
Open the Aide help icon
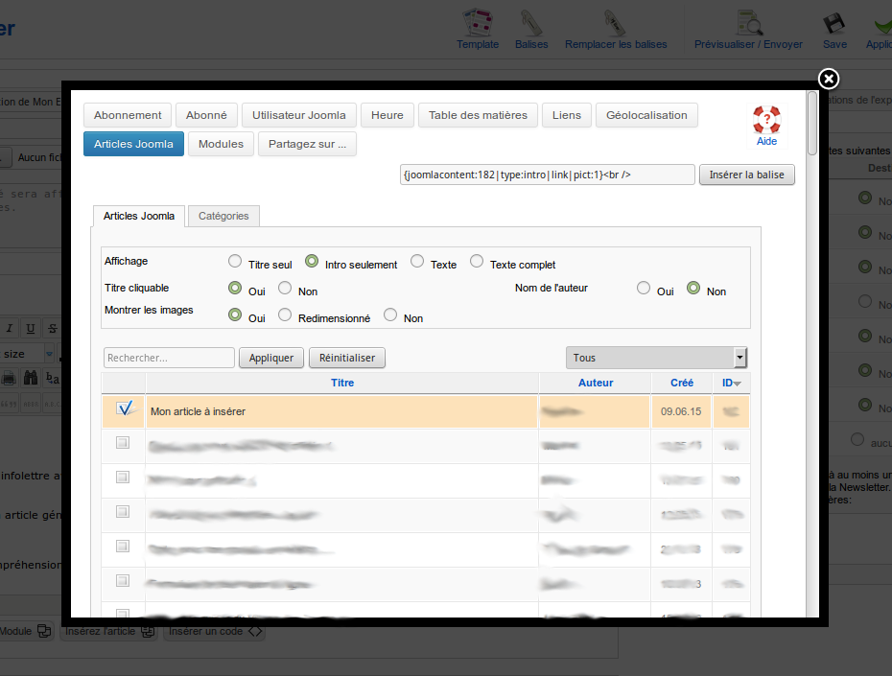click(765, 123)
